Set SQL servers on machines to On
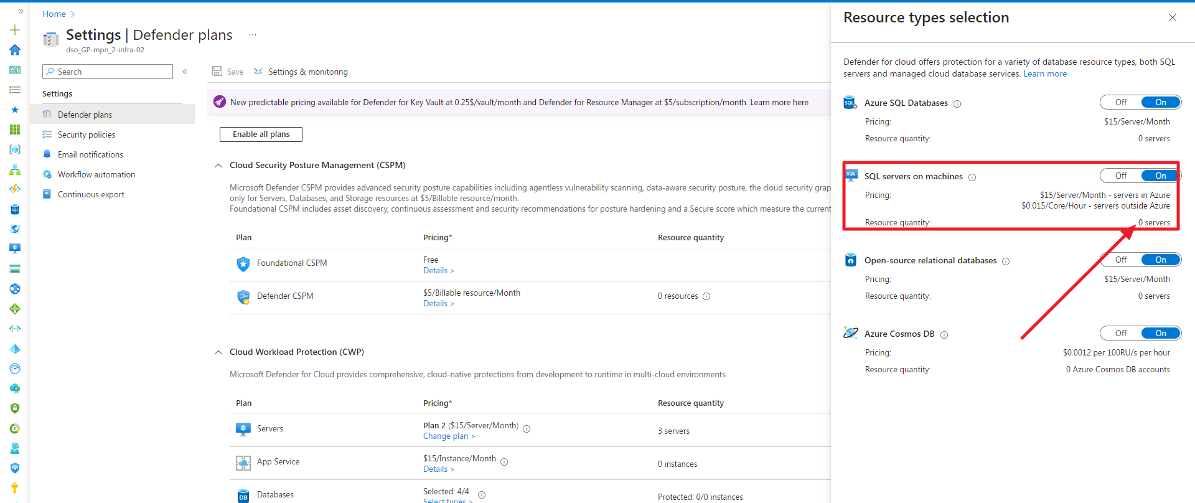This screenshot has height=503, width=1195. pos(1161,176)
